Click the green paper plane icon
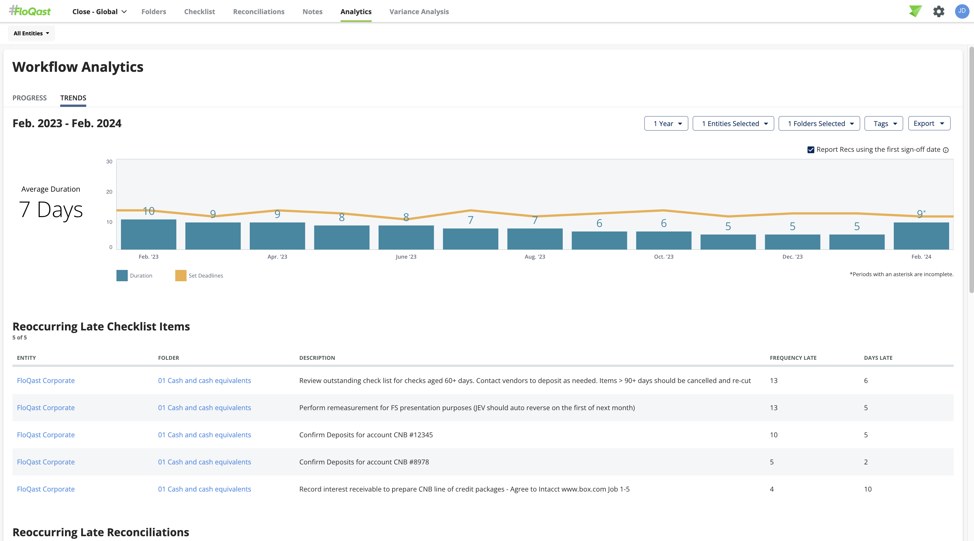This screenshot has height=541, width=974. 915,11
